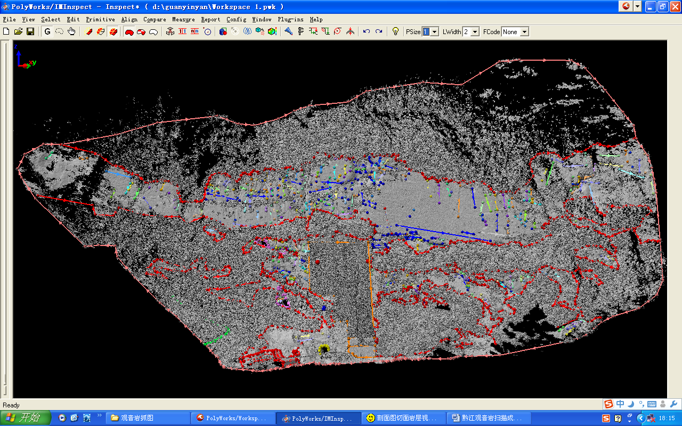682x426 pixels.
Task: Click the second red-yellow selection icon
Action: 101,32
